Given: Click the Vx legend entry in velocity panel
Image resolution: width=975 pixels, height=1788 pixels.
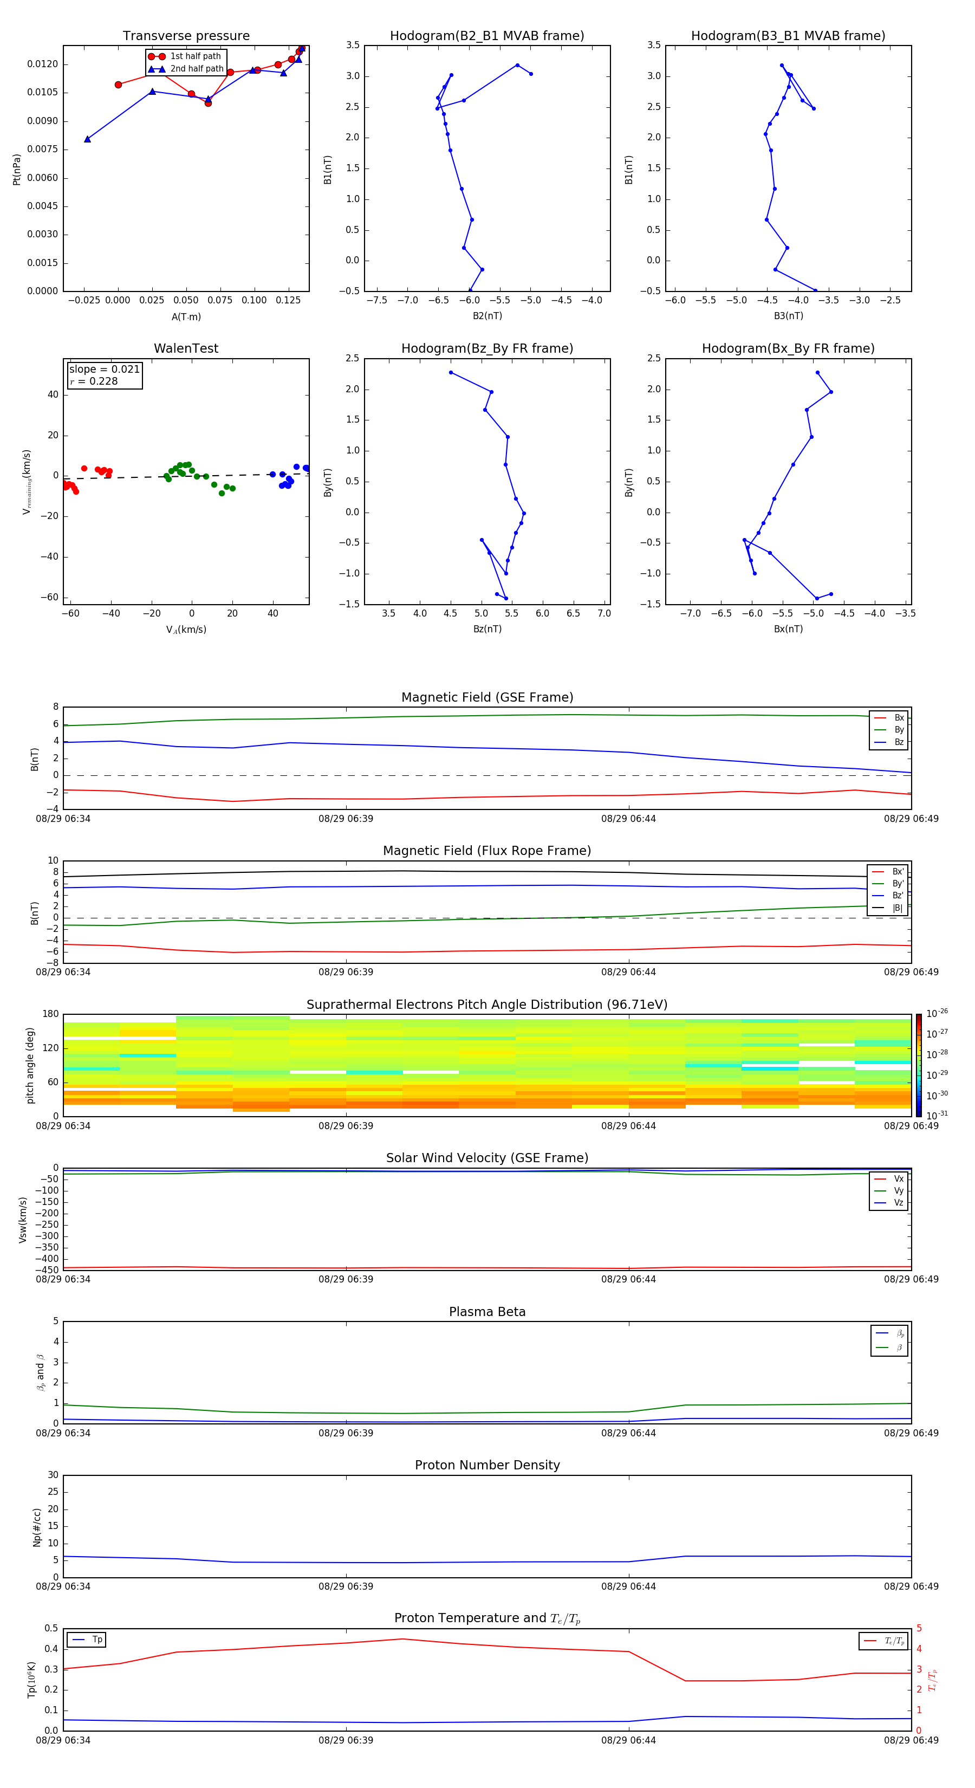Looking at the screenshot, I should coord(889,1178).
